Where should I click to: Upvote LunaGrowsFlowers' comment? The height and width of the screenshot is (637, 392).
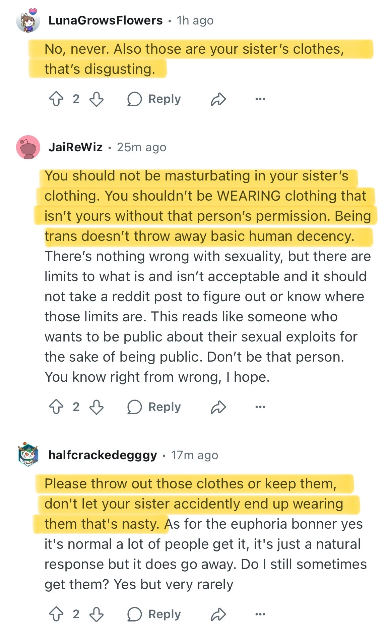click(56, 99)
